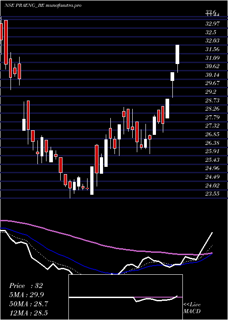Select the 26.38 price axis label
Viewport: 228px width, 320px height.
212,143
